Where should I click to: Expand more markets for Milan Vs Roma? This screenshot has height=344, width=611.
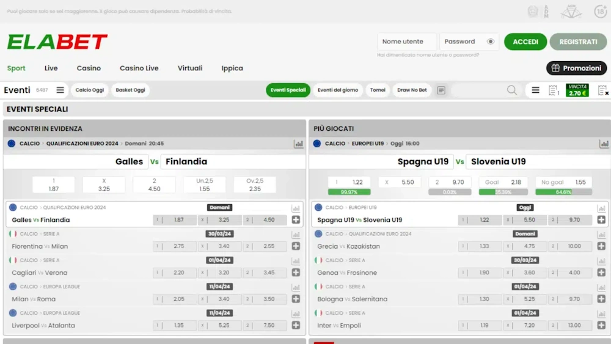coord(296,299)
